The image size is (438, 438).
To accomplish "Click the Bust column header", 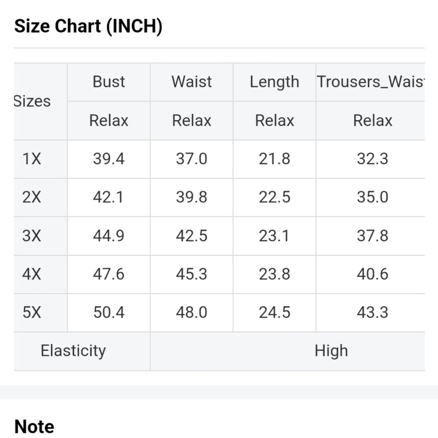I will [109, 82].
